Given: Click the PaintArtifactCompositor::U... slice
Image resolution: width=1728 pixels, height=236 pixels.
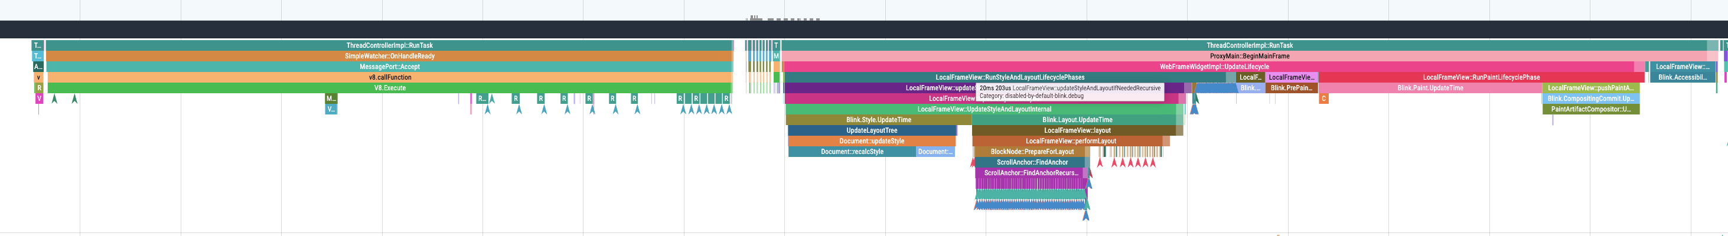Looking at the screenshot, I should click(1590, 109).
